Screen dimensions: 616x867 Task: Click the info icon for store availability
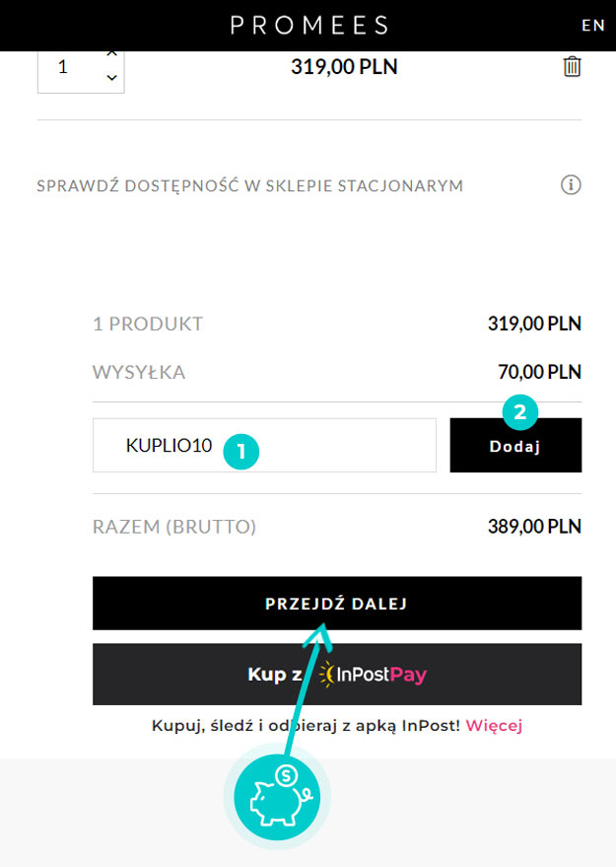pyautogui.click(x=571, y=184)
